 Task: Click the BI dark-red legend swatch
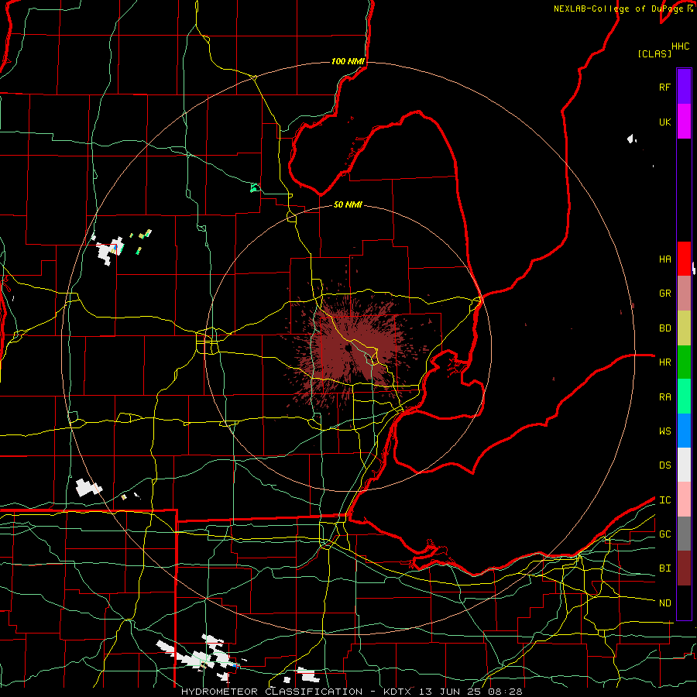point(684,568)
